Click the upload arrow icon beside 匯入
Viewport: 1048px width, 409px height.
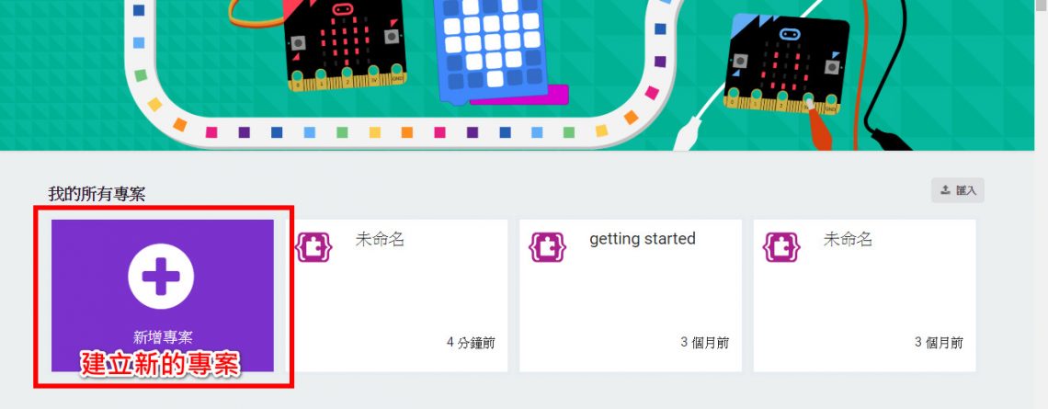click(x=945, y=190)
